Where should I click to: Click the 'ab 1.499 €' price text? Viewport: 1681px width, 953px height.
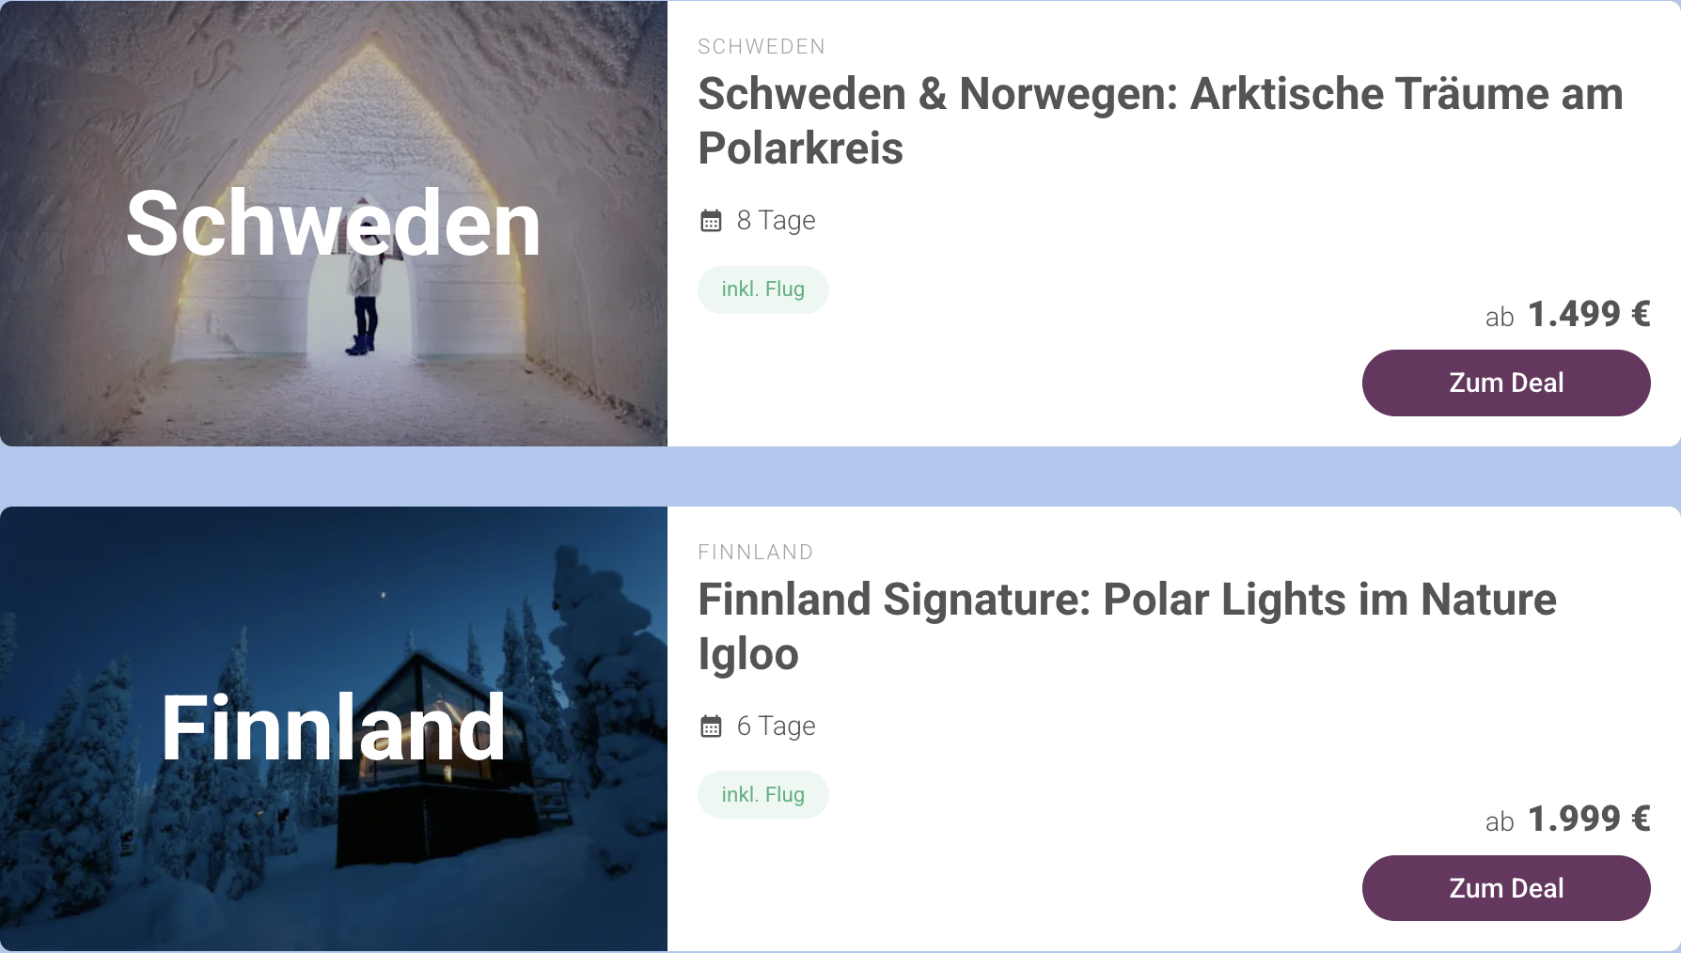[x=1568, y=316]
